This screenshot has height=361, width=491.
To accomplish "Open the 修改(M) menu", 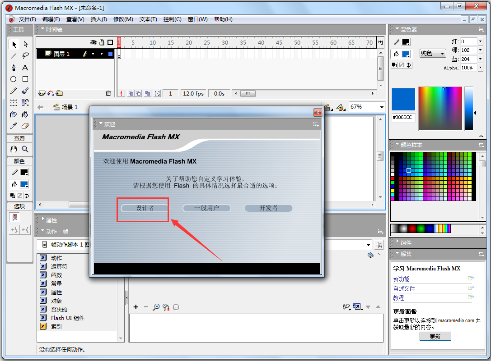I will pos(123,19).
